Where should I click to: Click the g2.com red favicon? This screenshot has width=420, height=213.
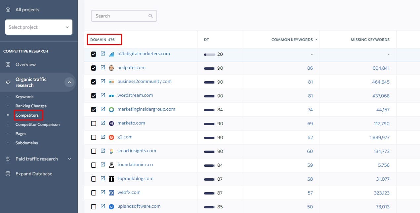(111, 137)
